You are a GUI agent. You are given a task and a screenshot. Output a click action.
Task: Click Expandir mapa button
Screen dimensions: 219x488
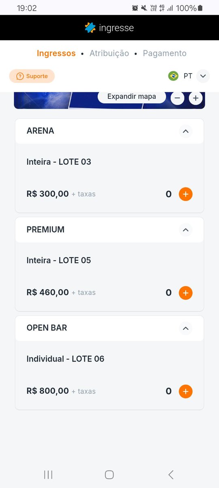(132, 97)
